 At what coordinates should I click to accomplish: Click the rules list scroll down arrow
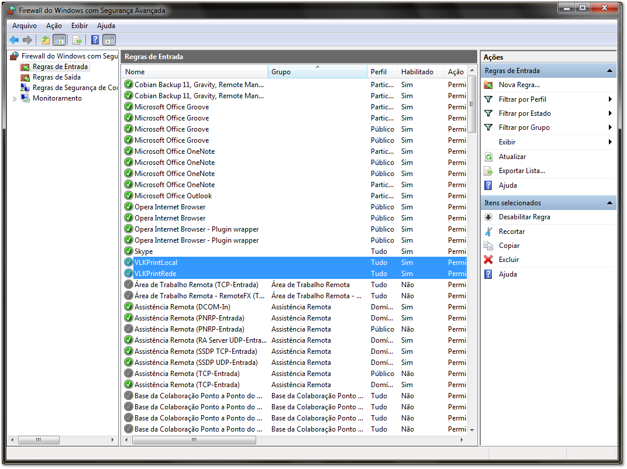coord(472,430)
